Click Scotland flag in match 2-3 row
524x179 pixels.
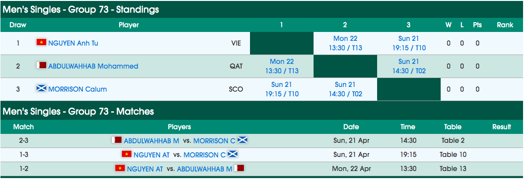(x=242, y=140)
